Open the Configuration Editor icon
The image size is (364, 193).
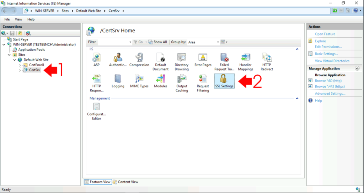click(x=96, y=110)
